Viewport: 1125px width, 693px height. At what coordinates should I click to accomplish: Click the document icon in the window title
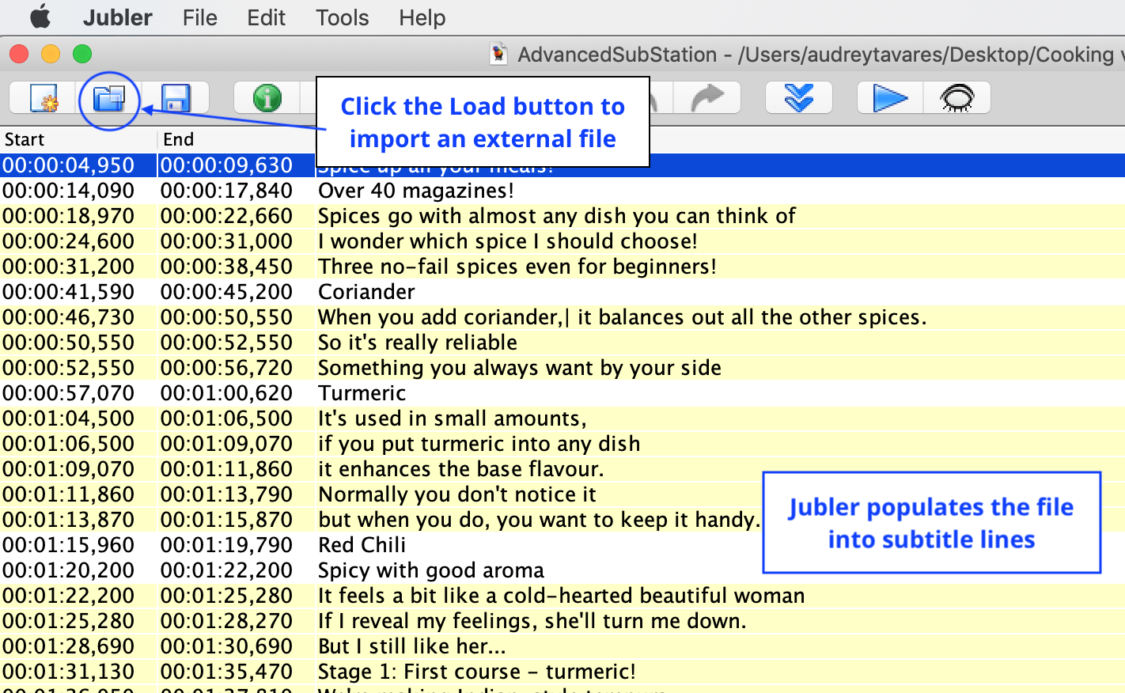(498, 54)
